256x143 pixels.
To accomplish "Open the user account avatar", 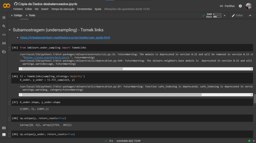I will pos(249,6).
